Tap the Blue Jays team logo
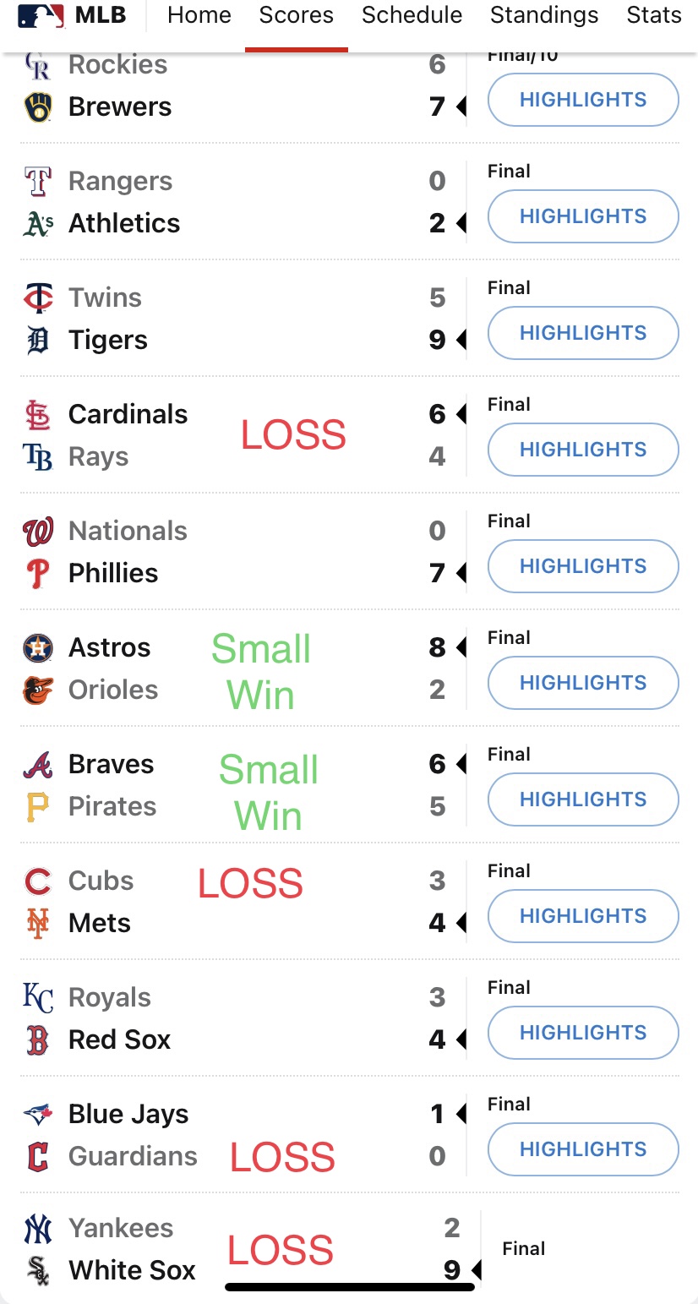698x1304 pixels. pyautogui.click(x=38, y=1115)
